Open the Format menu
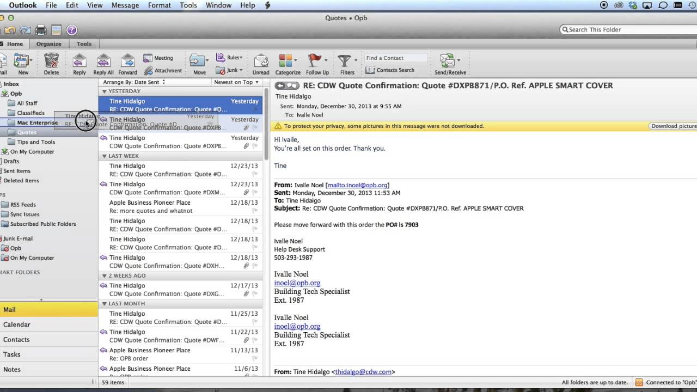697x392 pixels. [160, 5]
